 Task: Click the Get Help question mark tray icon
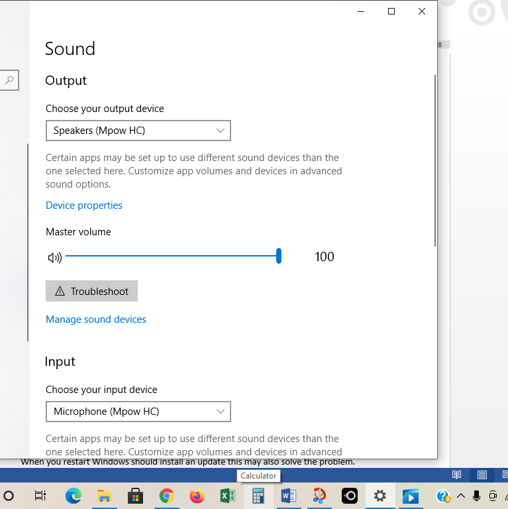[x=443, y=496]
